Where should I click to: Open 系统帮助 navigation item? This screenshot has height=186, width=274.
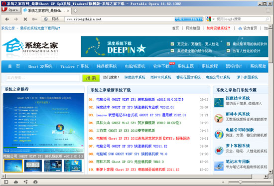click(x=258, y=66)
